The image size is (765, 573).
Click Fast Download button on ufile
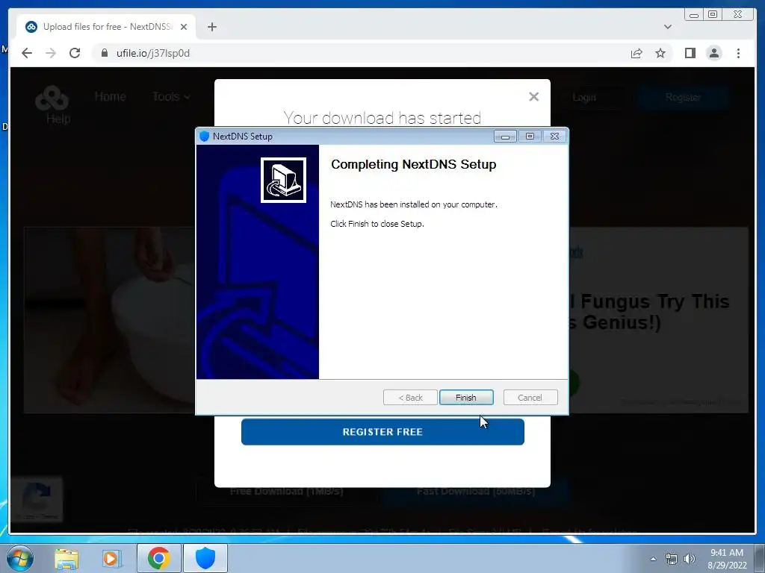pyautogui.click(x=476, y=491)
